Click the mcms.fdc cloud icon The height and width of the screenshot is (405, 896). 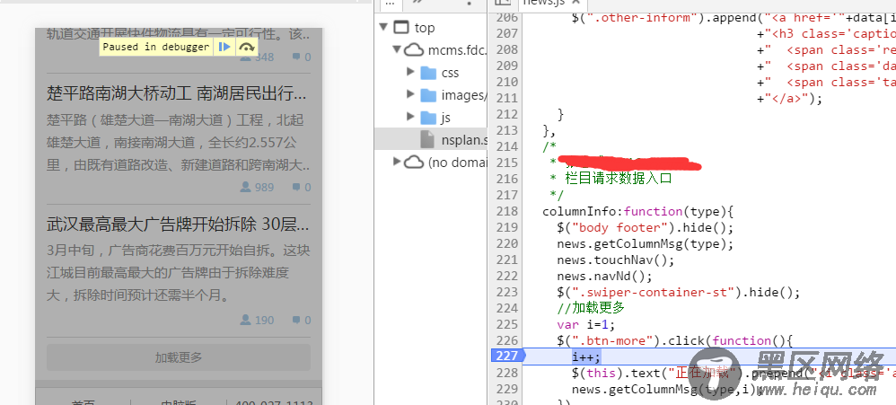pos(415,49)
